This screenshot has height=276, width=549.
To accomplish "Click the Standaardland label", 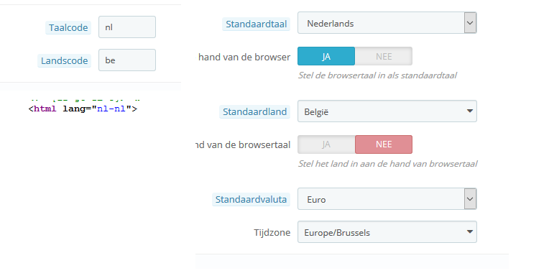I will [x=254, y=111].
